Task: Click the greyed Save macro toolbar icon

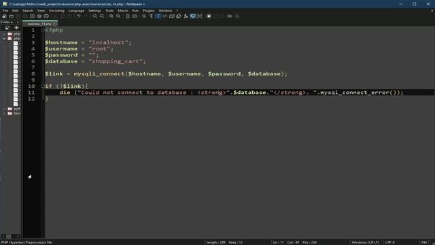Action: 237,16
